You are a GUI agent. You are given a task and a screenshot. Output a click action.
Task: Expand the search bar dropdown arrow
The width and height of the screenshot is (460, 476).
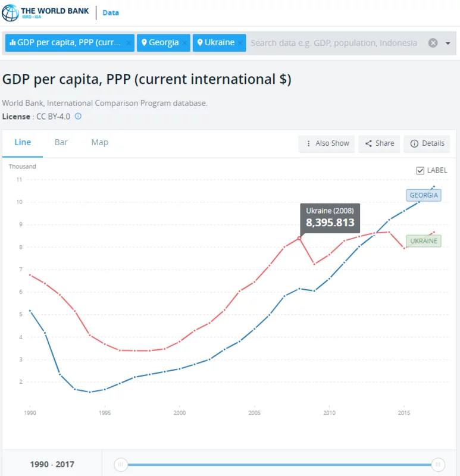pos(448,43)
